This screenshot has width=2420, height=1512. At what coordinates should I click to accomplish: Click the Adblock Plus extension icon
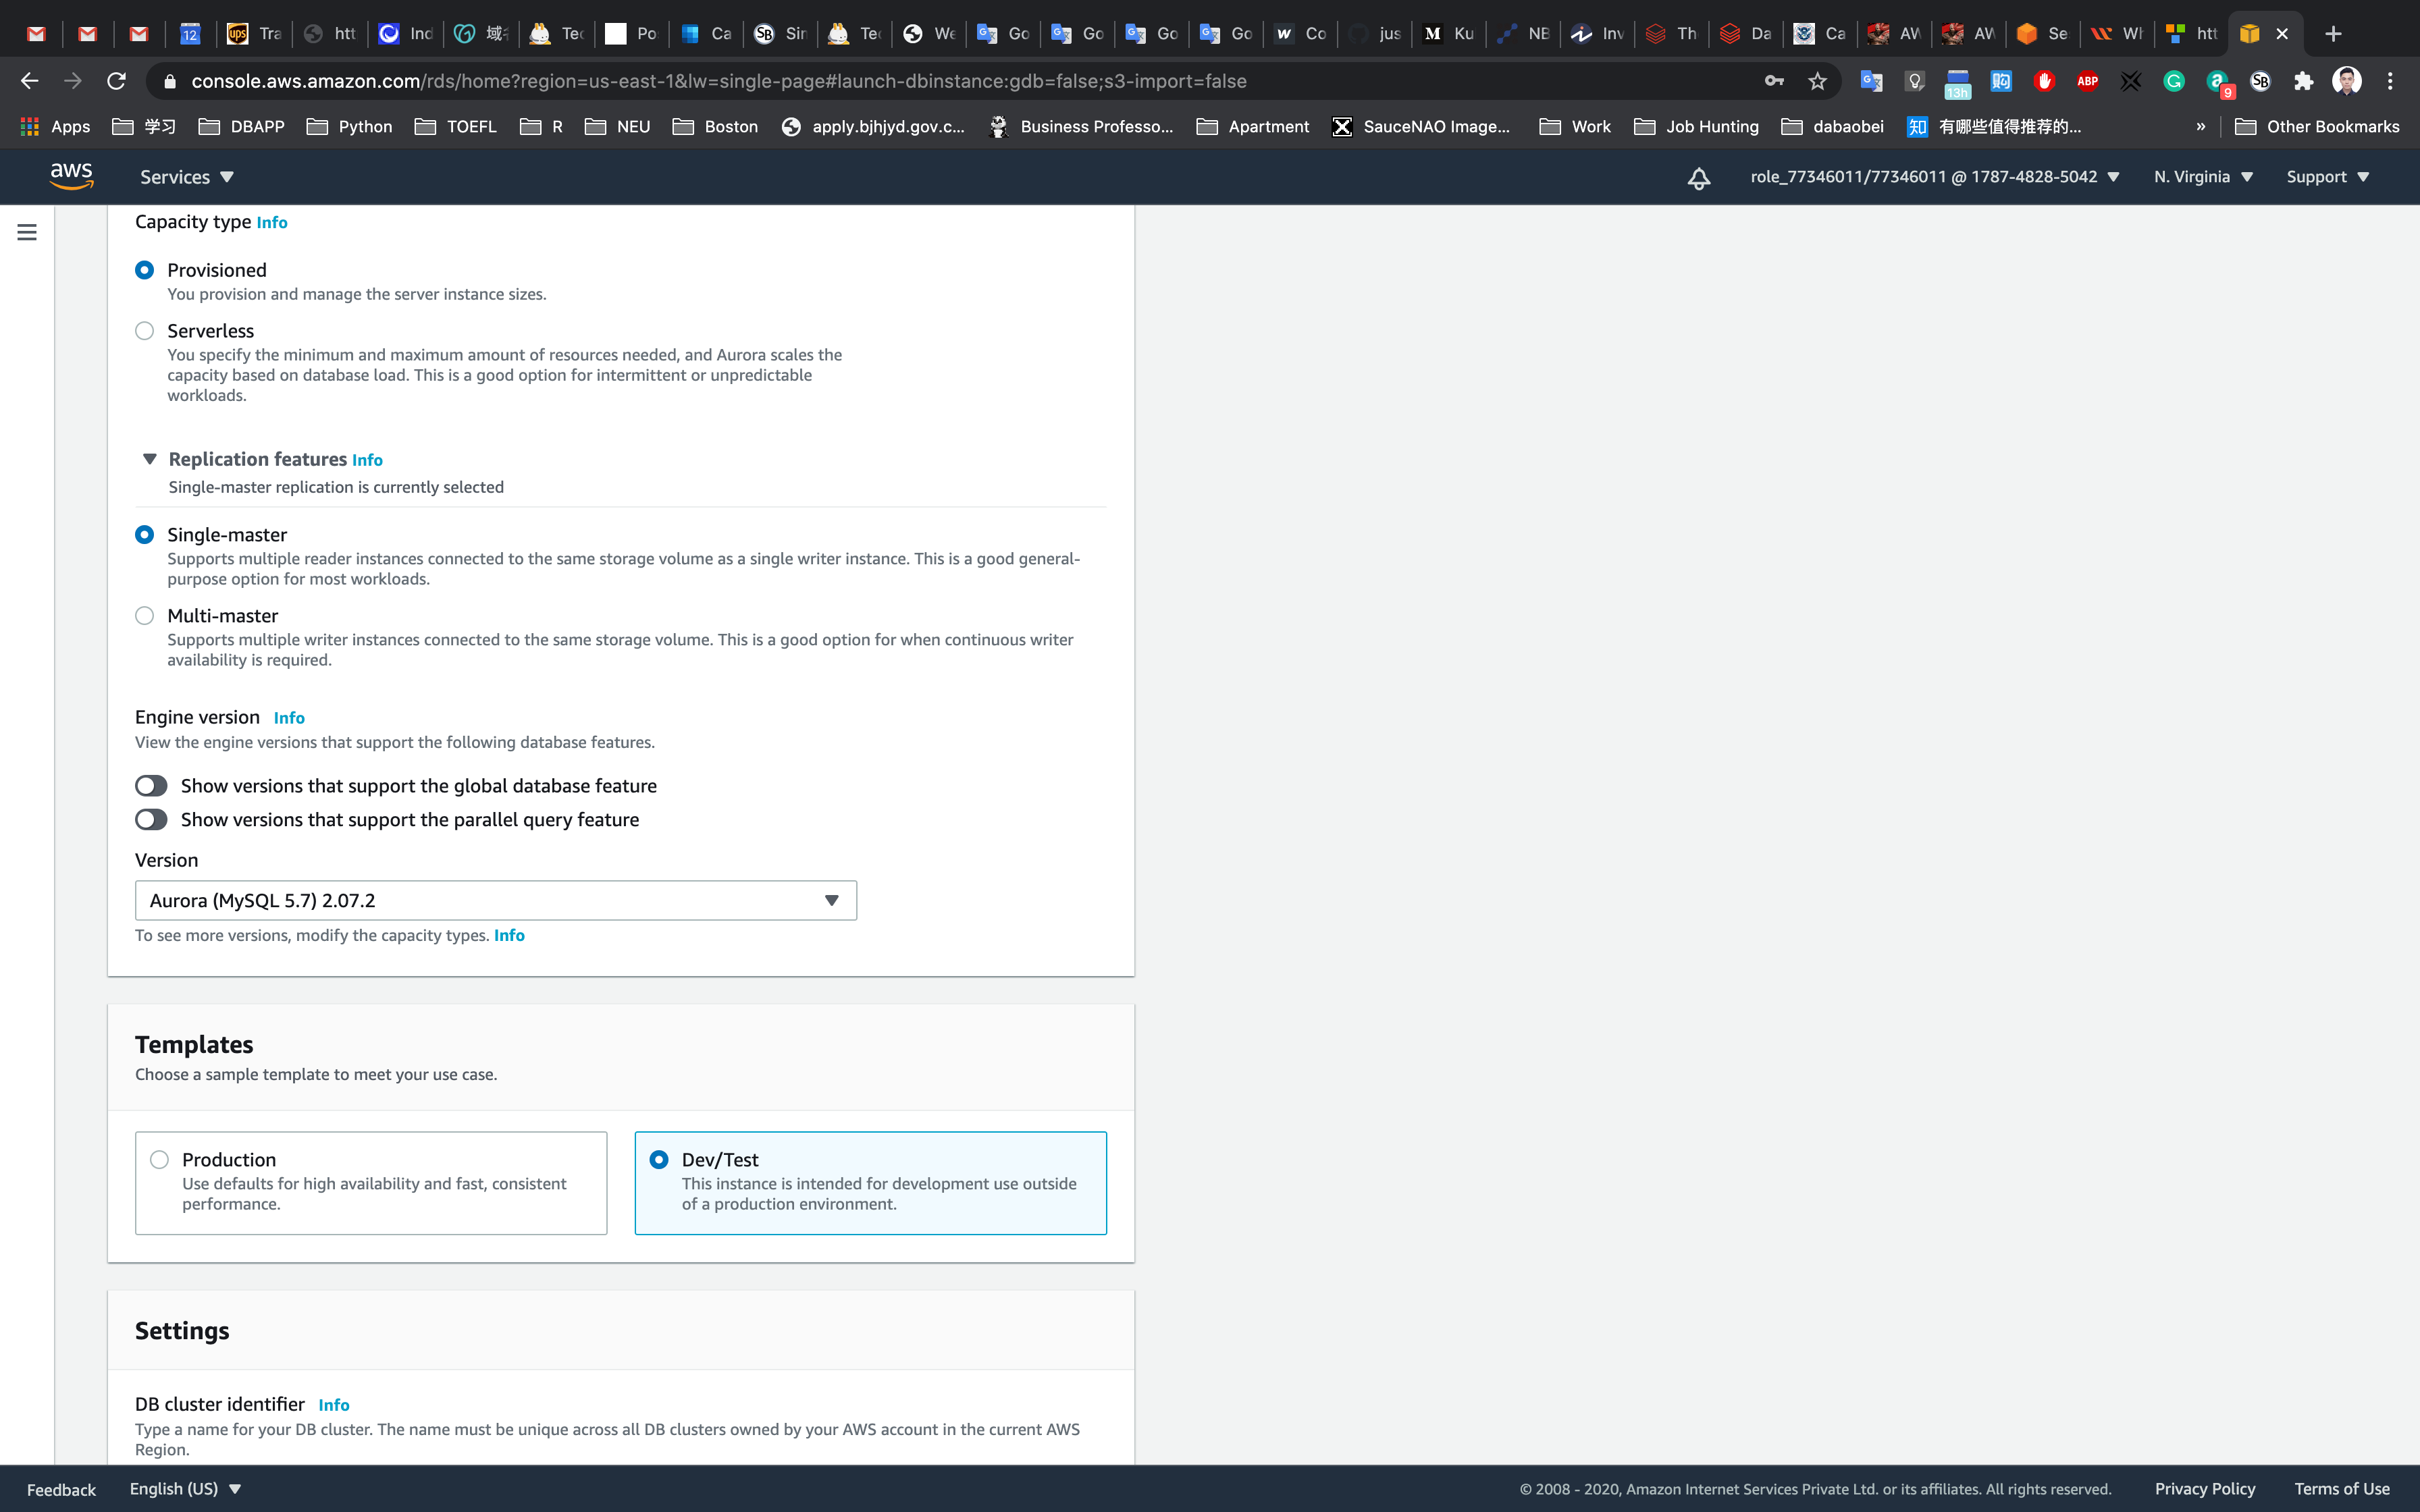2087,81
